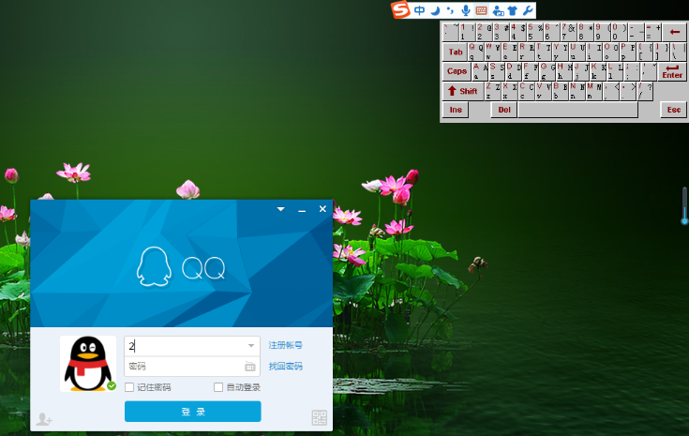Open QQ title bar settings dropdown arrow
Image resolution: width=689 pixels, height=436 pixels.
click(280, 210)
